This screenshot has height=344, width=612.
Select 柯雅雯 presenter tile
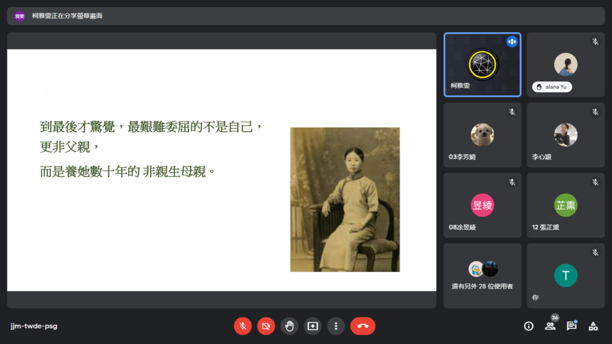pos(482,64)
